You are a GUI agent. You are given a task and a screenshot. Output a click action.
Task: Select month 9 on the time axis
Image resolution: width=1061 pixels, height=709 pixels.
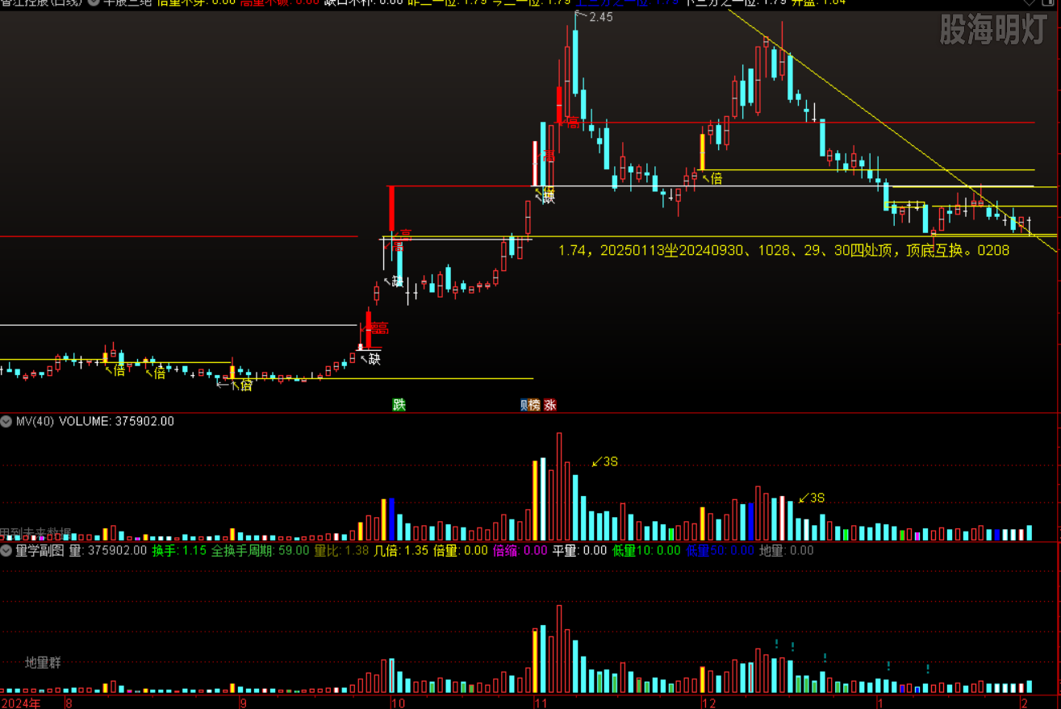point(243,703)
